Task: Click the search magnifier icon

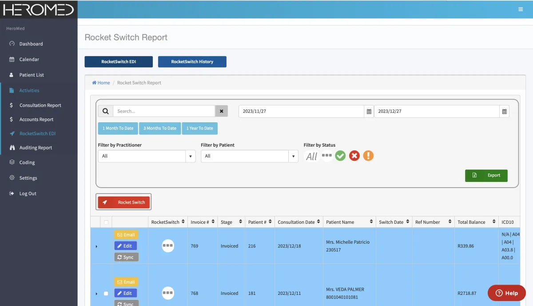Action: [x=105, y=111]
